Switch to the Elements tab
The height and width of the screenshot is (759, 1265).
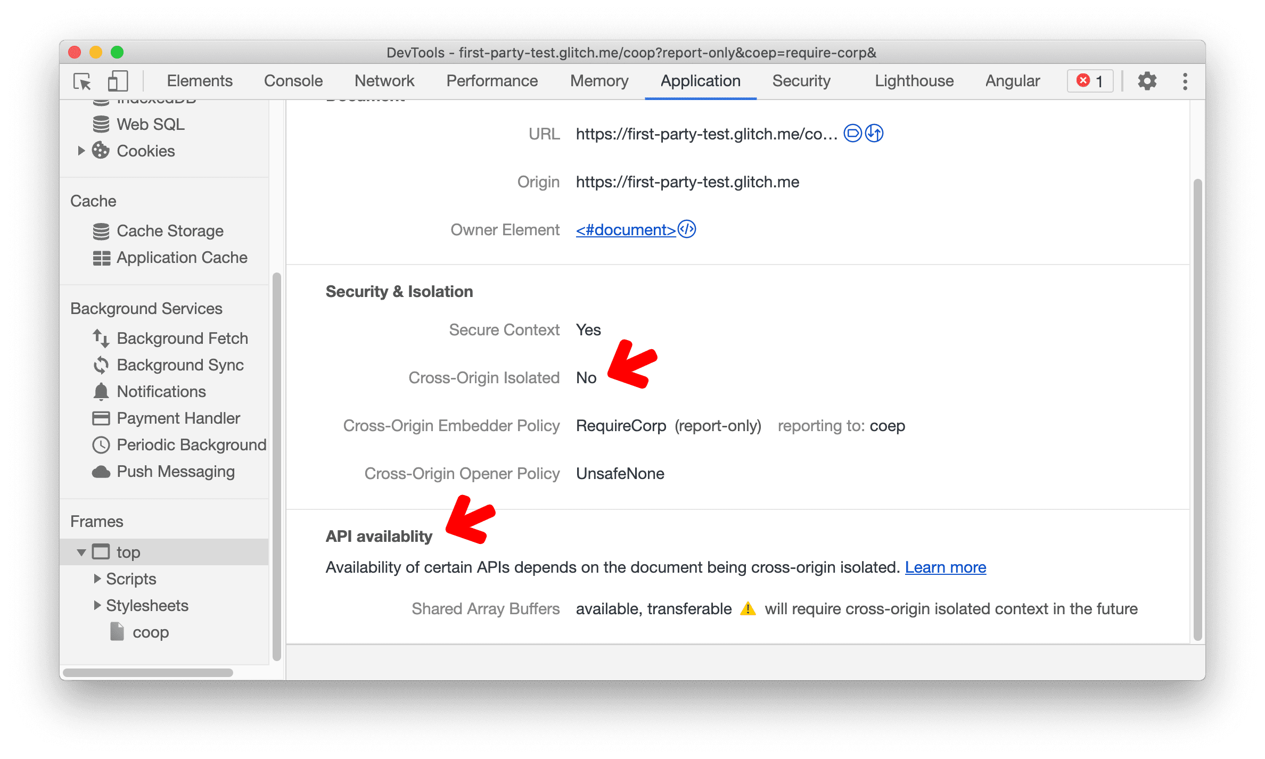click(x=198, y=81)
